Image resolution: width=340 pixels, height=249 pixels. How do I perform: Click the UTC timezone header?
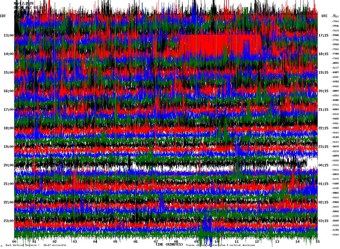click(325, 16)
